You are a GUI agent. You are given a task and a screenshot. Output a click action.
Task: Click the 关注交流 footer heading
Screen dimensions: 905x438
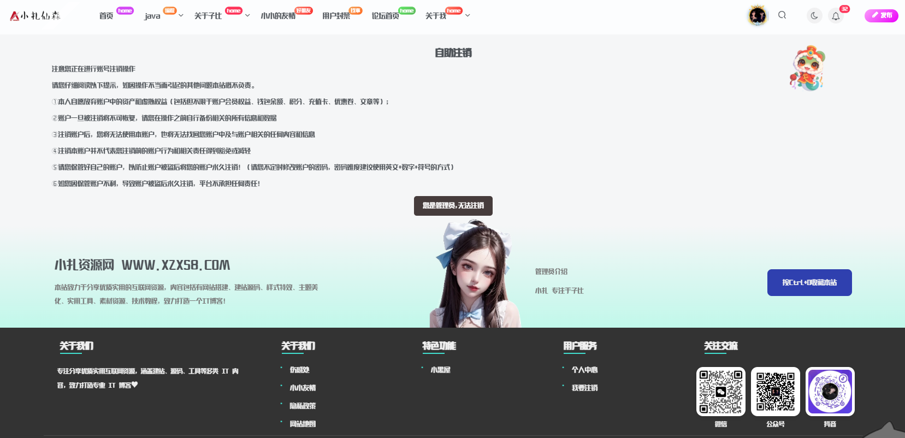(x=721, y=346)
